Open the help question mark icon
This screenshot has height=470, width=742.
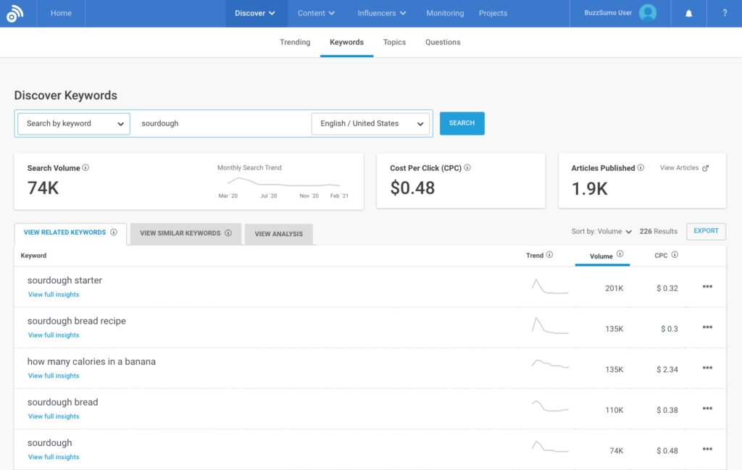pos(724,13)
